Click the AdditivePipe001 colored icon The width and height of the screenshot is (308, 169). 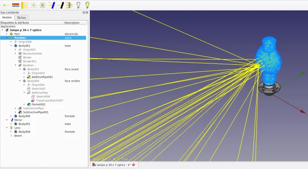(29, 77)
